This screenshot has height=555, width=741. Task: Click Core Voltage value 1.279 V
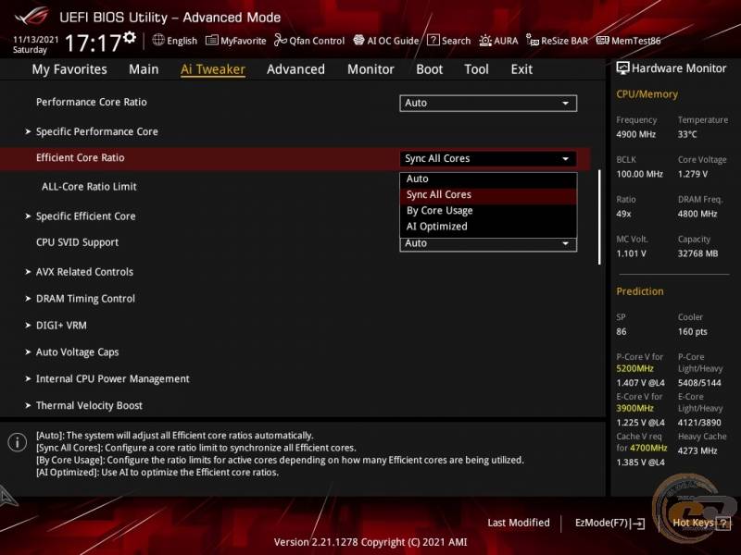tap(693, 174)
